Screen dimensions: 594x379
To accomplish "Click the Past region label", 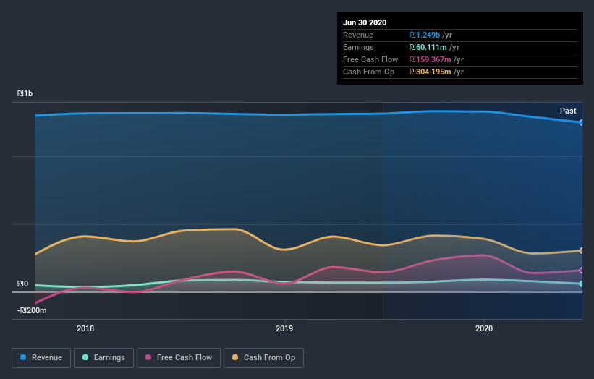I will click(x=568, y=111).
